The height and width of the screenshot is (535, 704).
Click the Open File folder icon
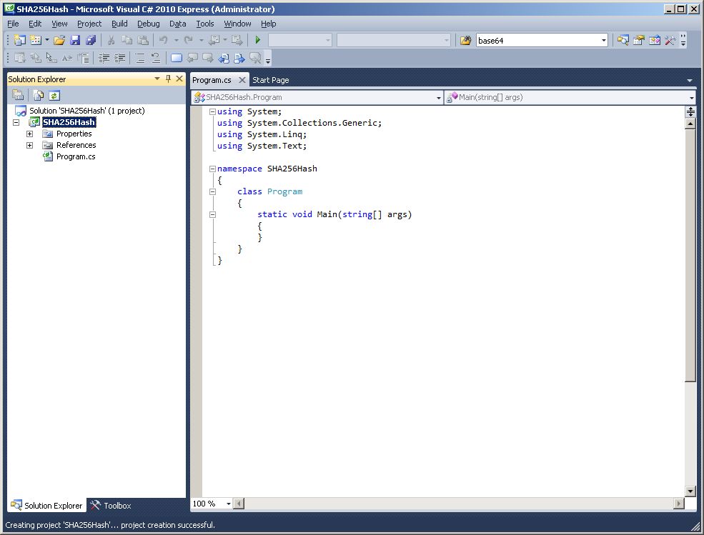pos(59,40)
